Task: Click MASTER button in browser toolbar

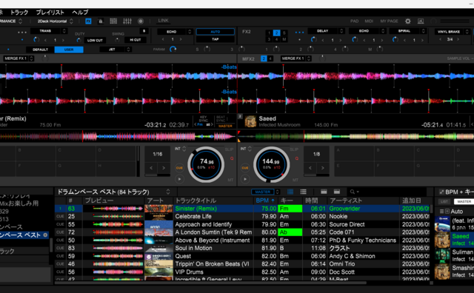Action: point(263,192)
